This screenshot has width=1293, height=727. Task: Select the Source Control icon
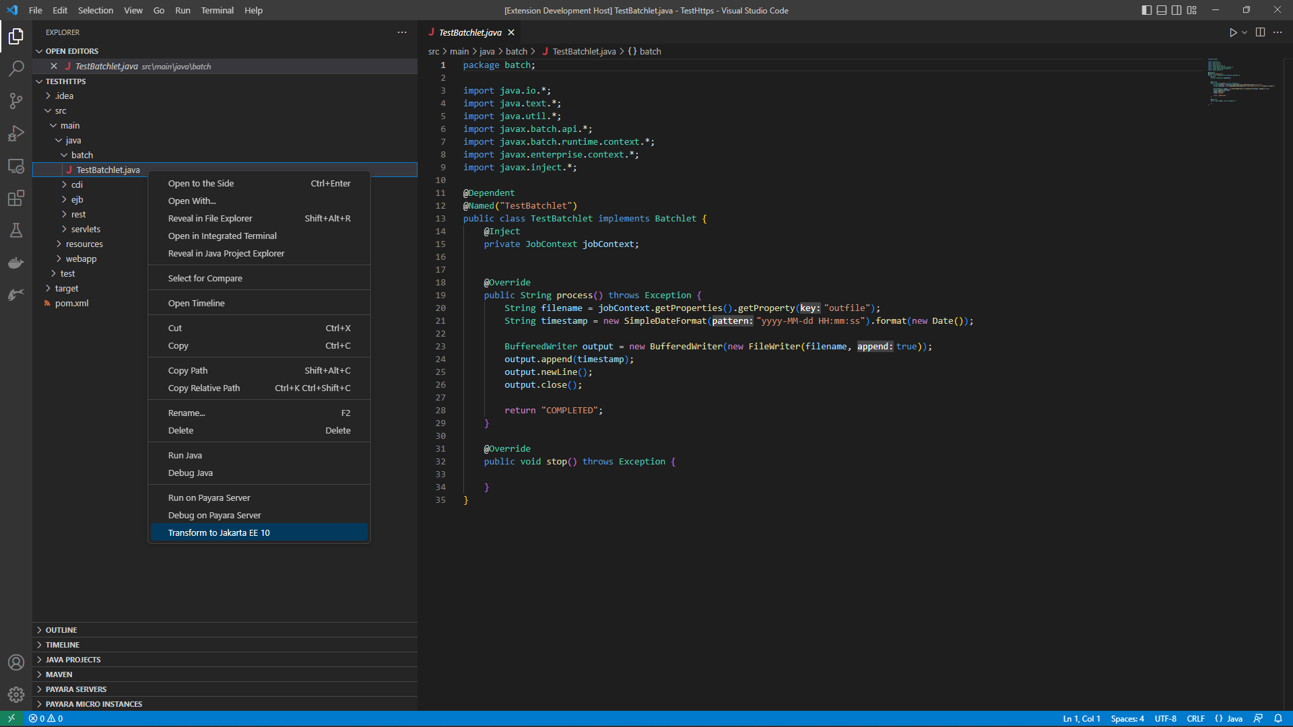click(16, 100)
